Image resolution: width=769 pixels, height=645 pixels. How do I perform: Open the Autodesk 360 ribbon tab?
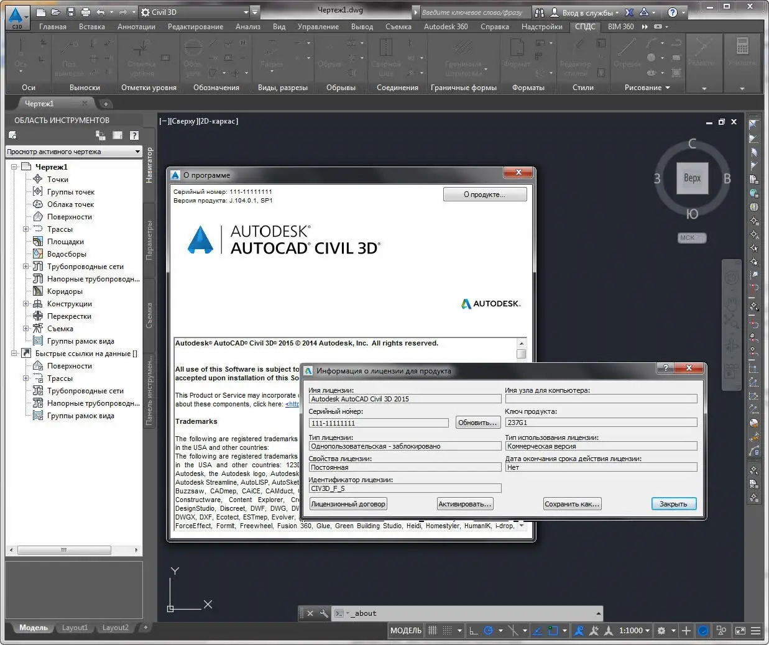pyautogui.click(x=446, y=27)
